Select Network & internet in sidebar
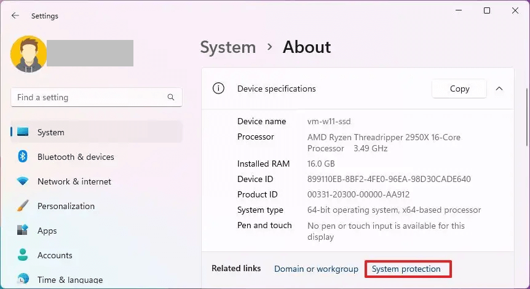530x289 pixels. pos(74,181)
